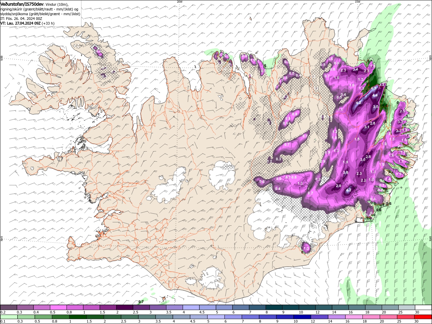
Task: Click light grey swatch at 25 in top legend row
Action: [x=406, y=307]
